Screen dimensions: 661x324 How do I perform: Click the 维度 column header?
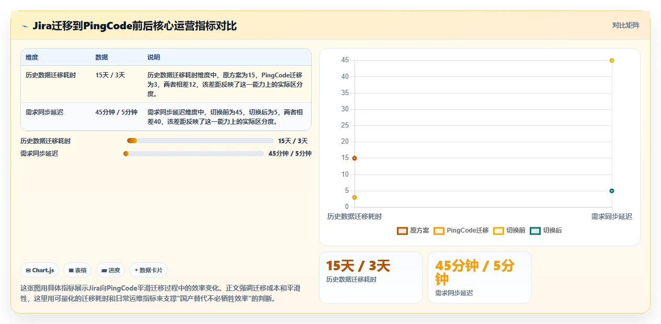coord(32,57)
